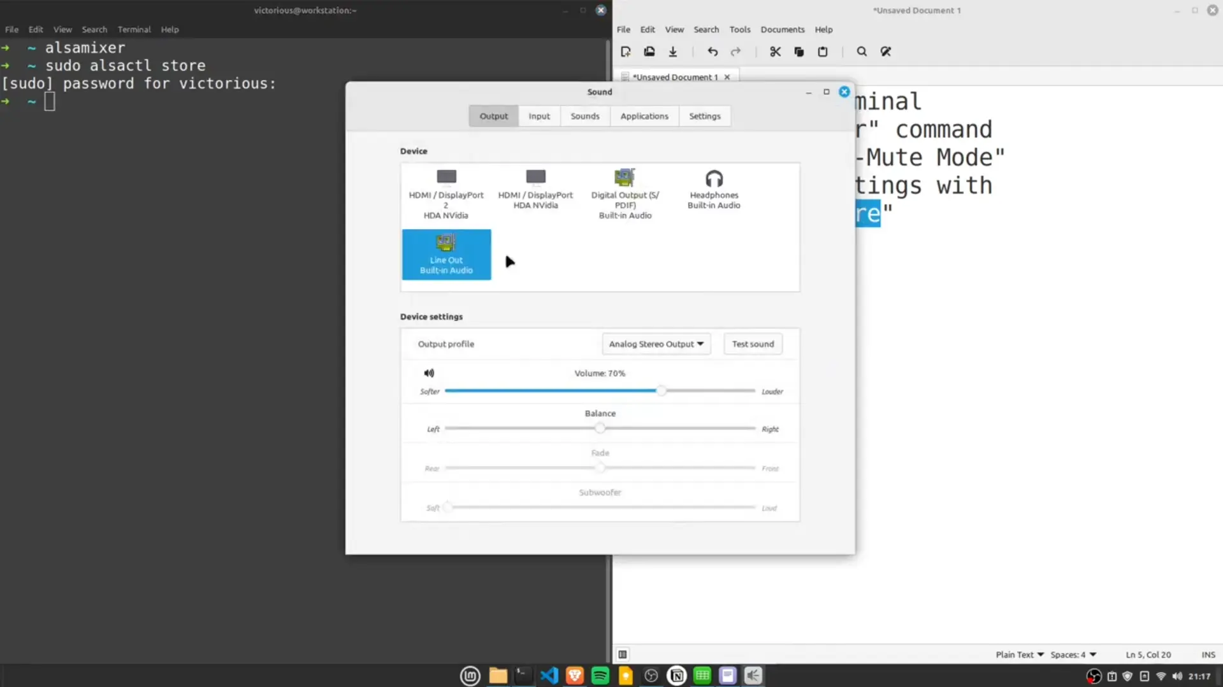Click the Save document icon in editor toolbar

point(672,52)
